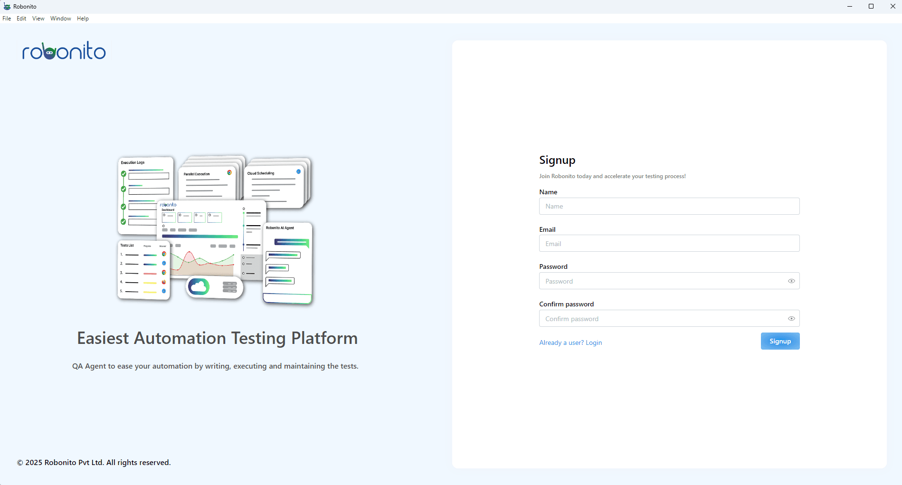The width and height of the screenshot is (902, 485).
Task: Open the File menu
Action: coord(7,19)
